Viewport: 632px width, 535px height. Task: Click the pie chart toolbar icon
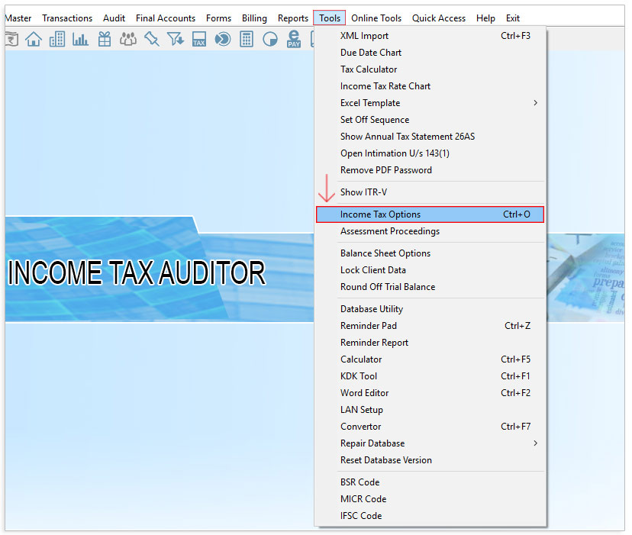tap(270, 39)
